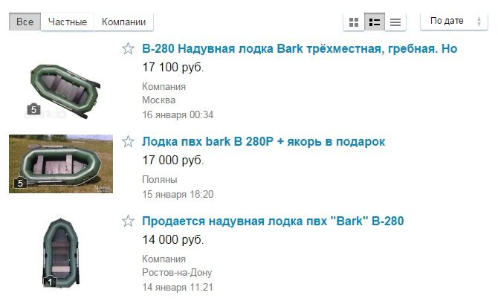Viewport: 498px width, 304px height.
Task: Click the single-photo badge on third thumbnail
Action: click(50, 282)
